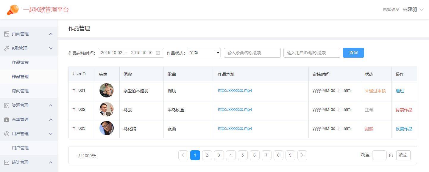Click the 页面管理 sidebar icon
The width and height of the screenshot is (429, 172).
pos(7,34)
